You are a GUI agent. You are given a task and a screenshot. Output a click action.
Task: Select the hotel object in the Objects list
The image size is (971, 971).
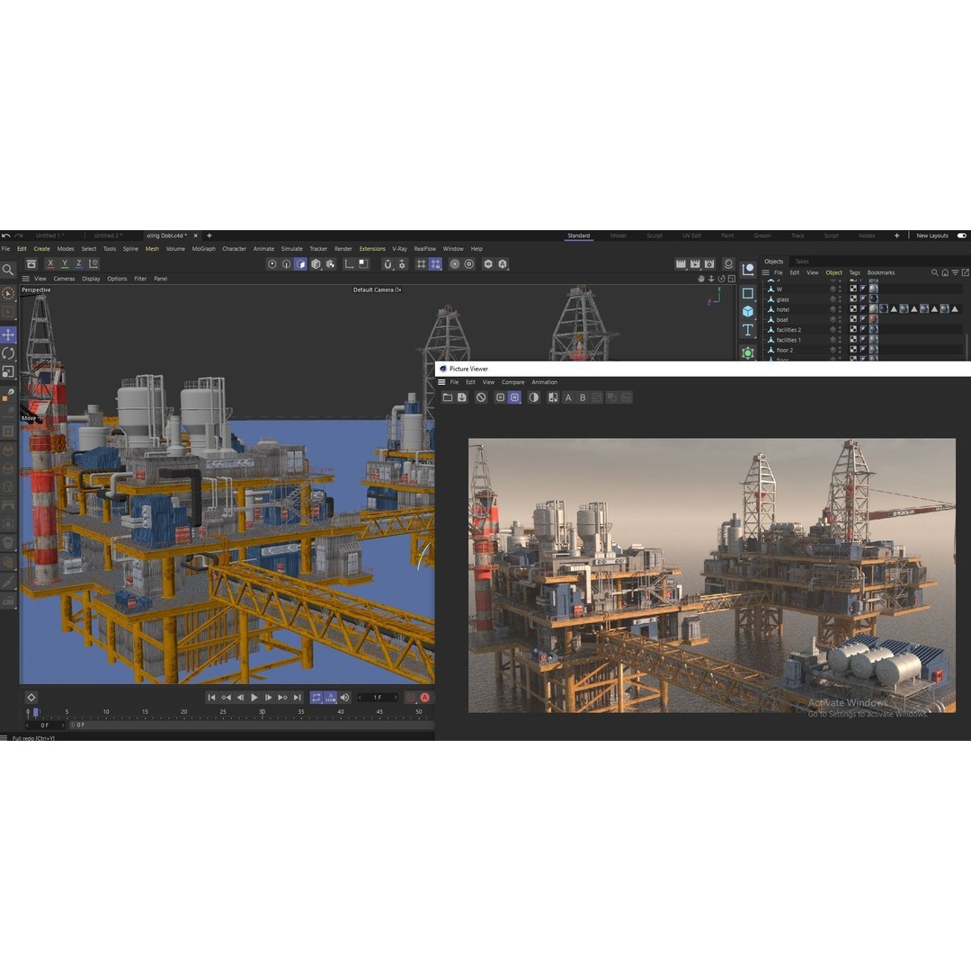pyautogui.click(x=783, y=308)
